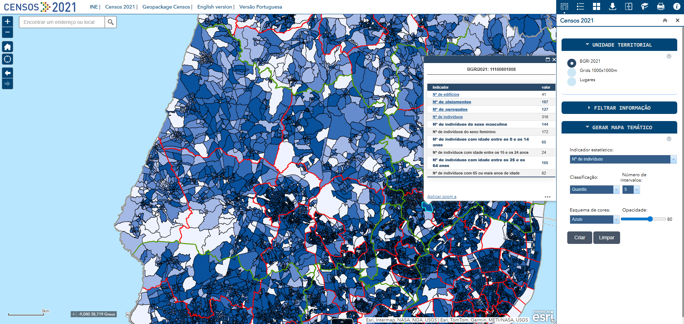Click the print map icon
684x324 pixels.
click(661, 6)
